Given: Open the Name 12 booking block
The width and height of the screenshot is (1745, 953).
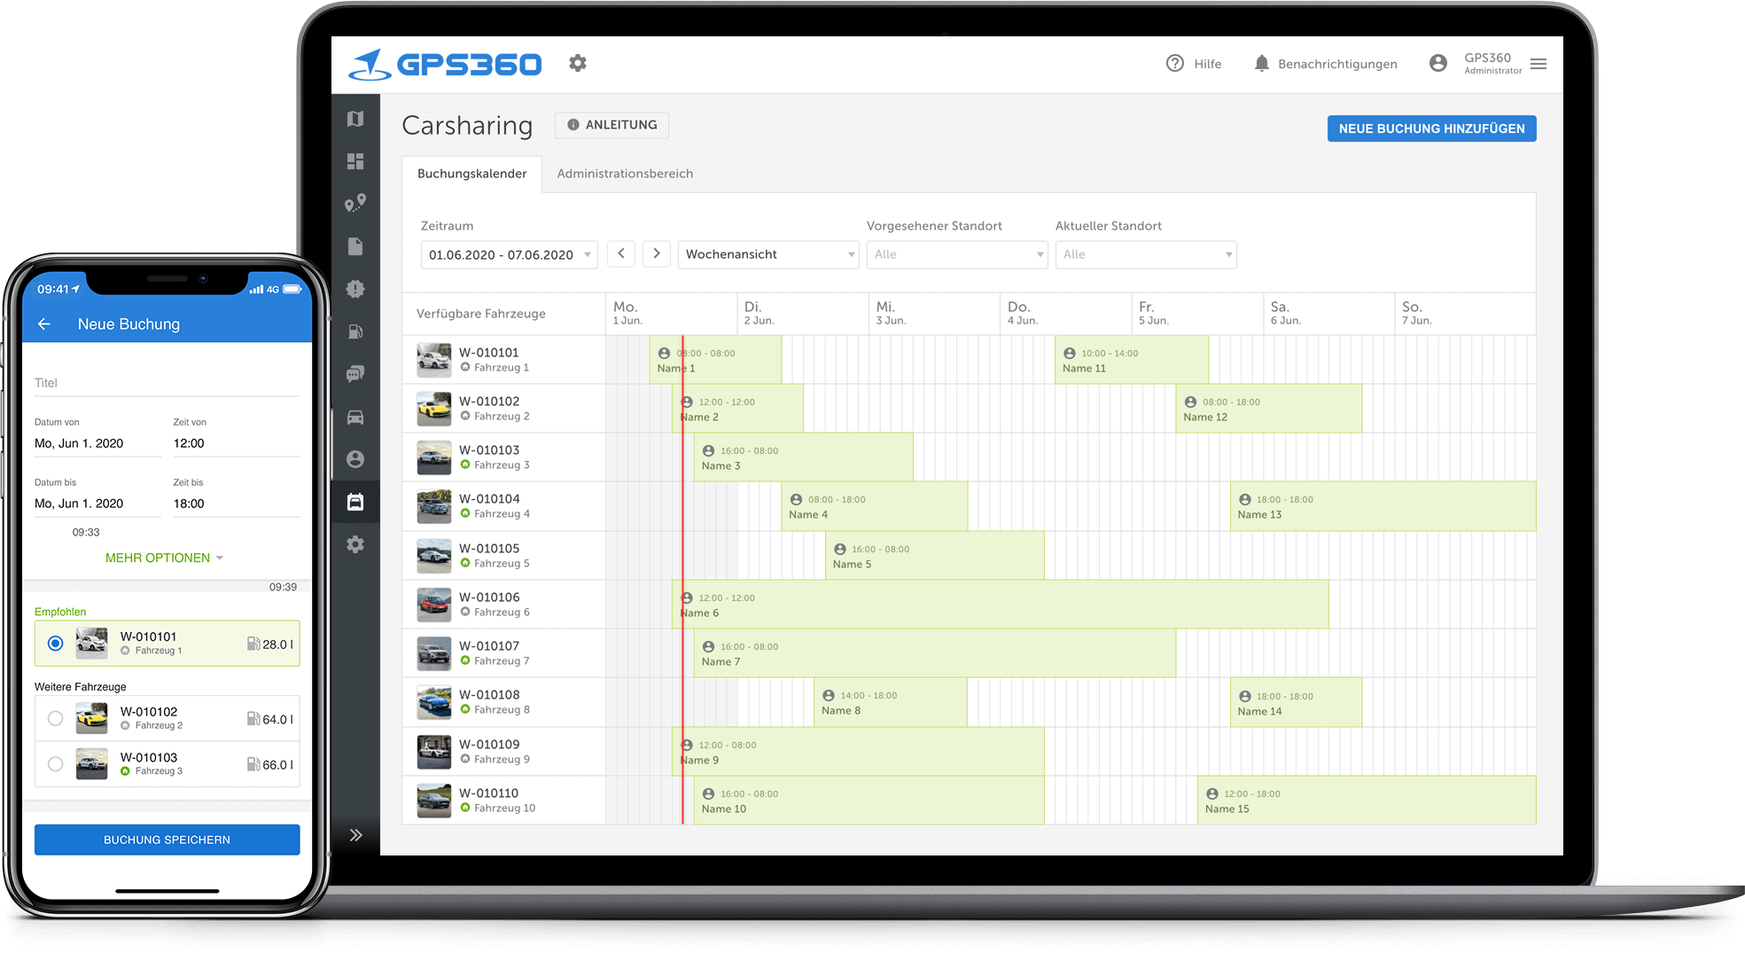Looking at the screenshot, I should (1268, 408).
